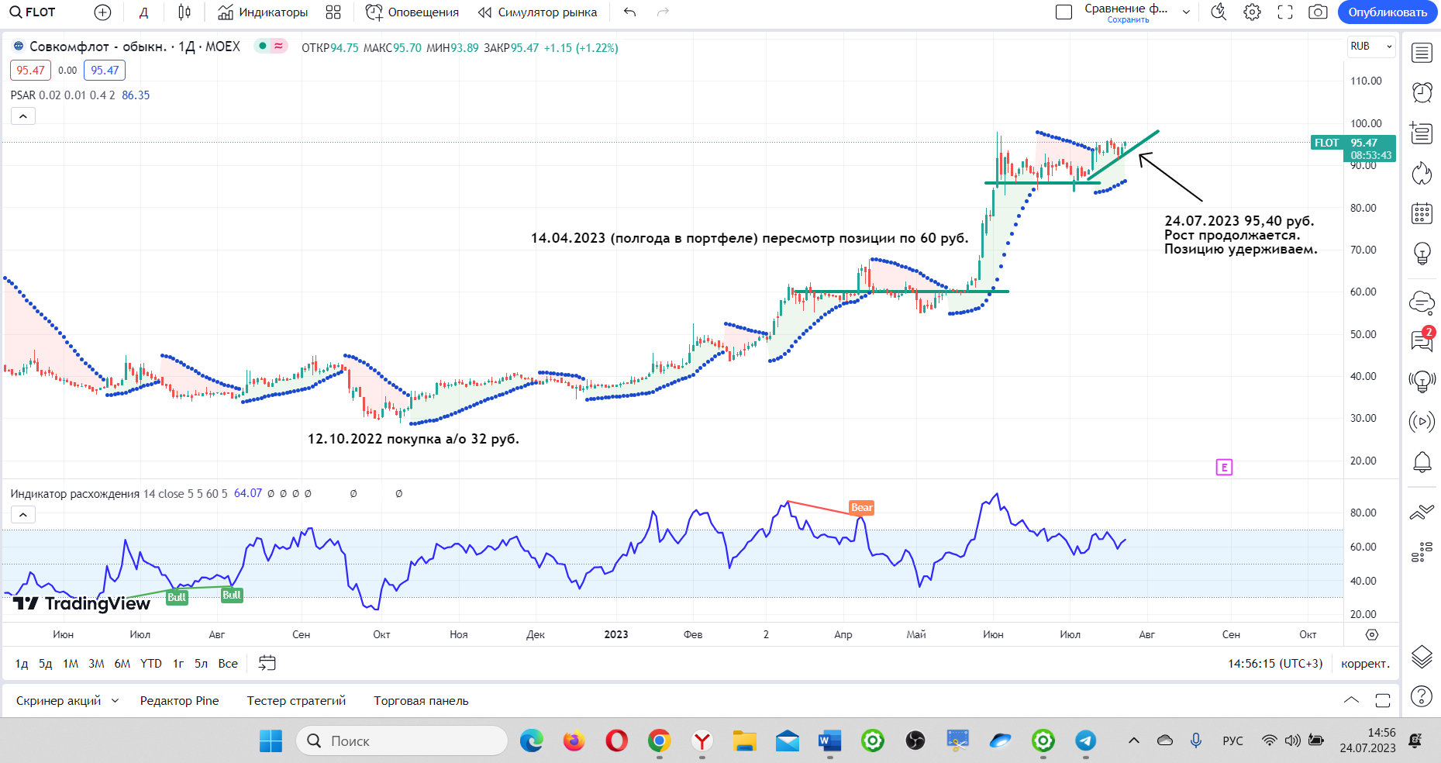Select 3М time range

[96, 664]
